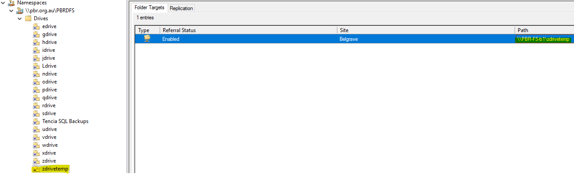The width and height of the screenshot is (574, 174).
Task: Click the folder target type icon
Action: tap(147, 39)
